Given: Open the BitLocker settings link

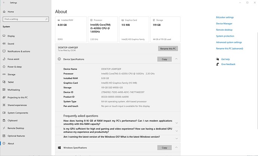Looking at the screenshot, I should point(225,17).
